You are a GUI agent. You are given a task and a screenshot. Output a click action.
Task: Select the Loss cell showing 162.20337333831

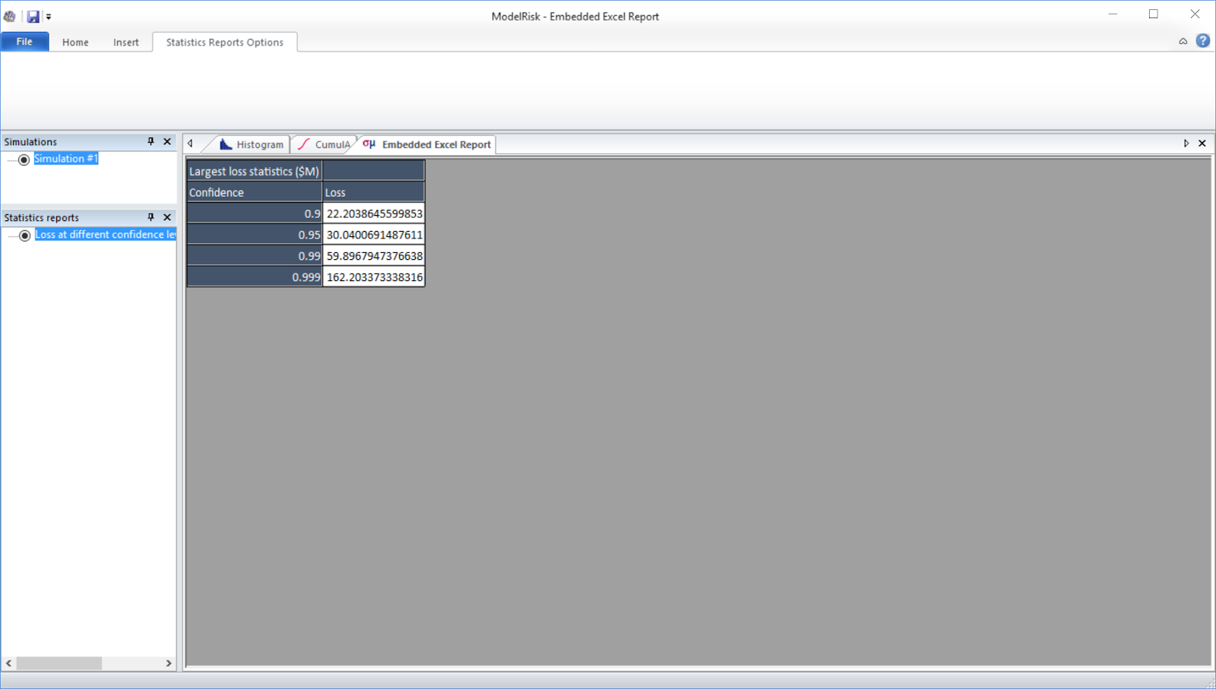coord(373,277)
